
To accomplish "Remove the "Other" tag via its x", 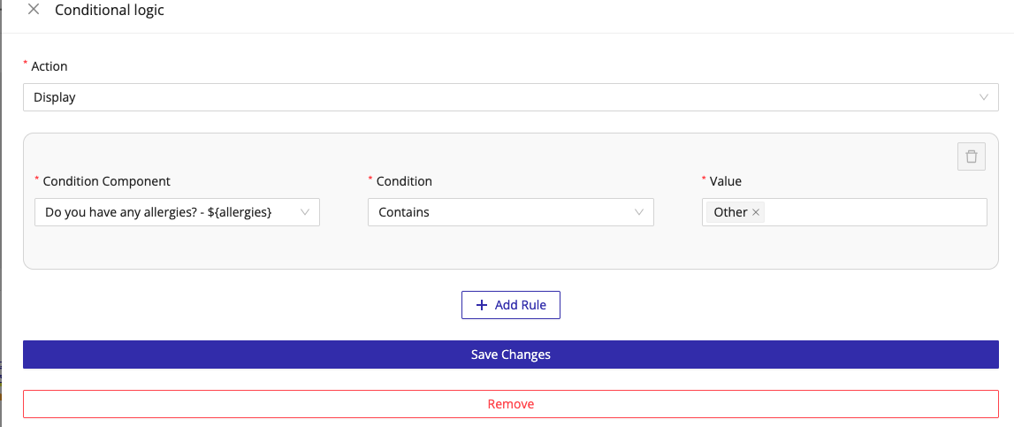I will tap(756, 212).
